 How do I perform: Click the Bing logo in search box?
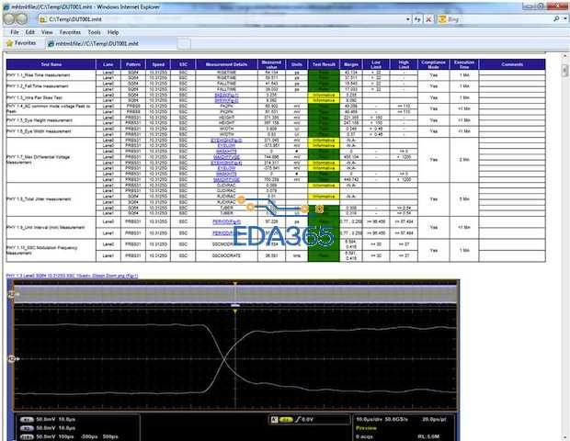tap(442, 19)
